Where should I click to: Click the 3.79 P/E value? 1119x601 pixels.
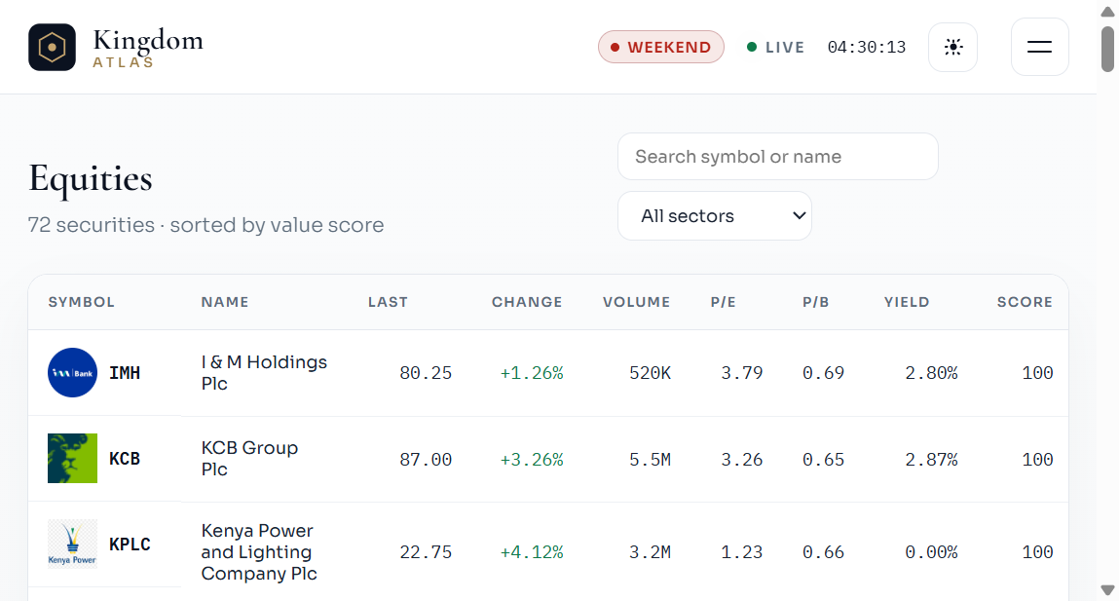click(742, 373)
